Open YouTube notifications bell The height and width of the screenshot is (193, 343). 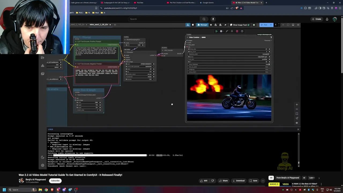click(327, 19)
